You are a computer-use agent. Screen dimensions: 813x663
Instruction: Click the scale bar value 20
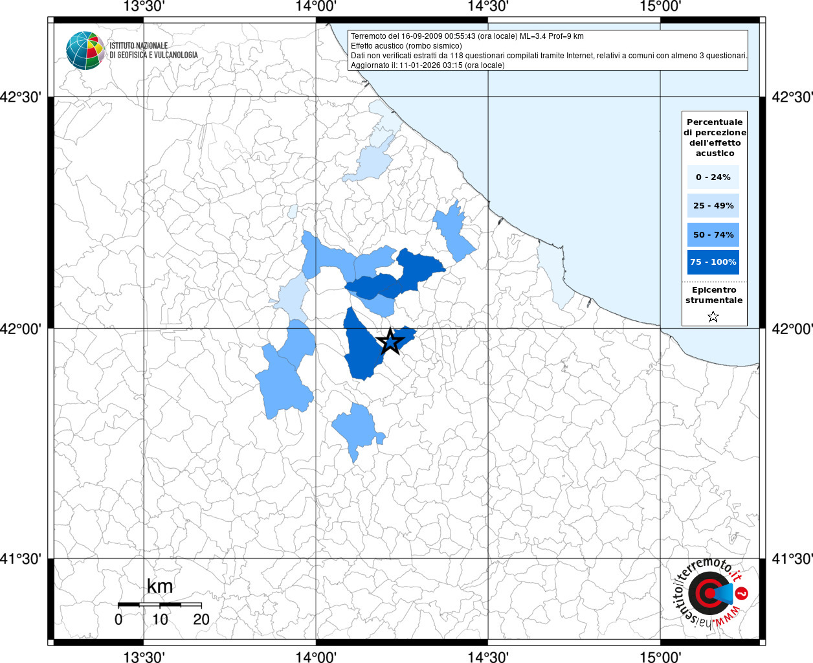tap(201, 620)
